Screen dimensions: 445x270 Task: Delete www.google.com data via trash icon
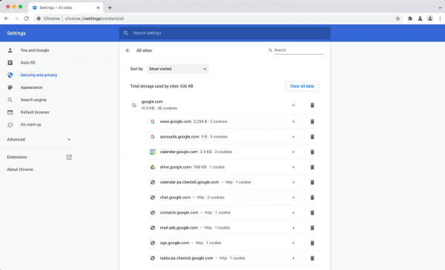(x=312, y=122)
